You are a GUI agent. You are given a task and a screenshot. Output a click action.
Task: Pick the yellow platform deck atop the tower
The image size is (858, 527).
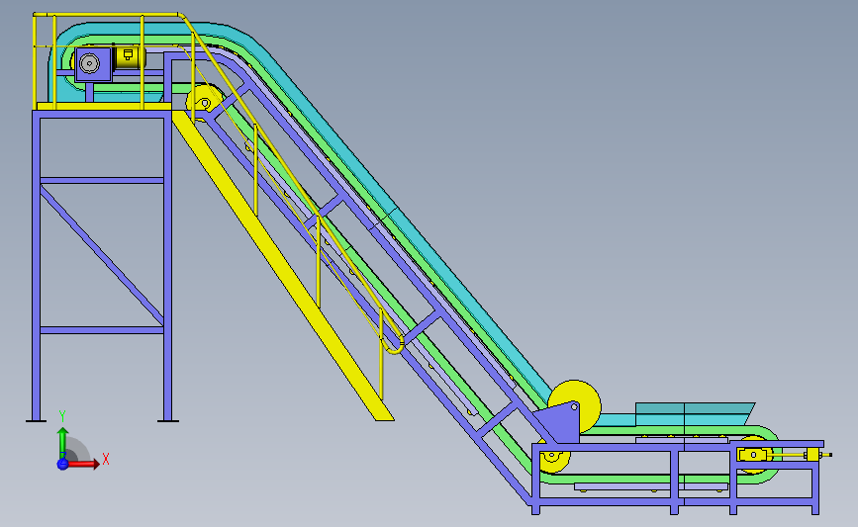click(104, 106)
